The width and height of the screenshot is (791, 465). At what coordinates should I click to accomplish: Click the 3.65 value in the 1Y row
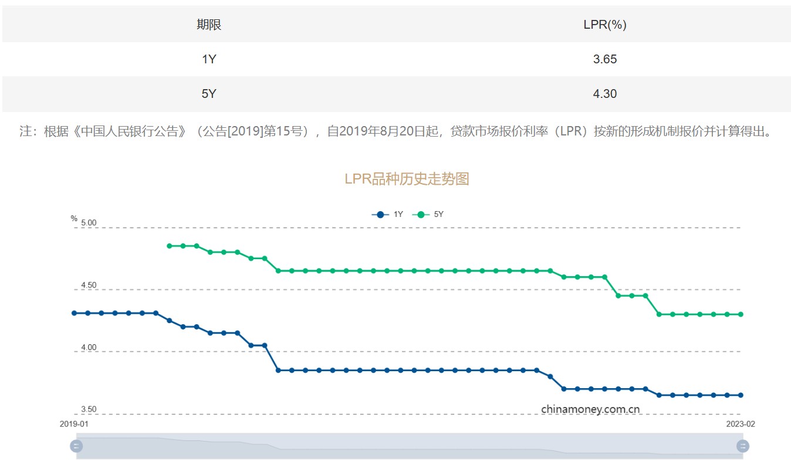(x=605, y=59)
